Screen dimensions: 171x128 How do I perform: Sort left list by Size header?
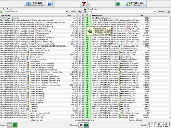click(72, 15)
